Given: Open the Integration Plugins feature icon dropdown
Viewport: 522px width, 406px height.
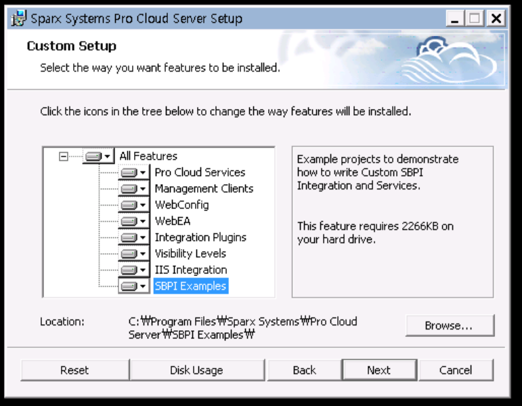Looking at the screenshot, I should [134, 238].
